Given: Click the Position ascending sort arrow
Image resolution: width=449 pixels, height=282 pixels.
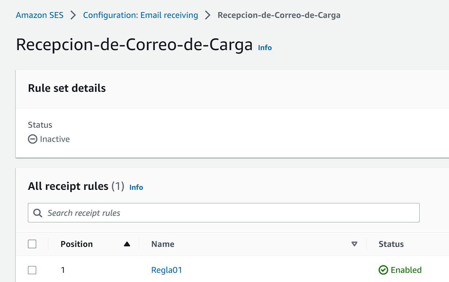Looking at the screenshot, I should [x=127, y=244].
